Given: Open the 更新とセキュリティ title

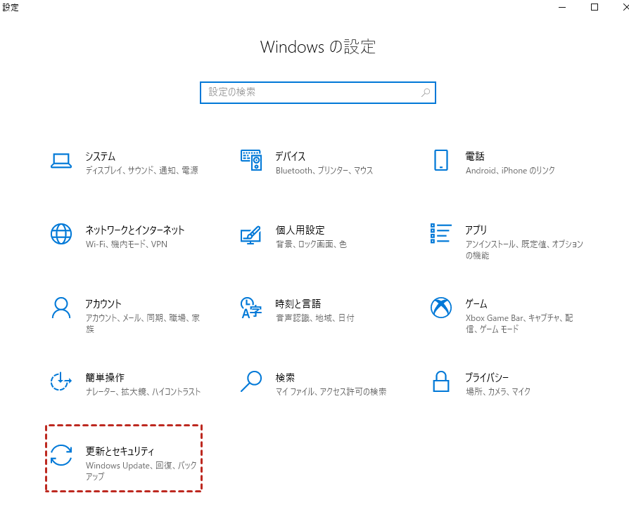Looking at the screenshot, I should (x=120, y=451).
